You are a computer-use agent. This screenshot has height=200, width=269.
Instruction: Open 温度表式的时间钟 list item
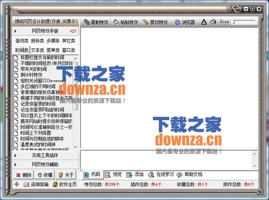(x=38, y=144)
